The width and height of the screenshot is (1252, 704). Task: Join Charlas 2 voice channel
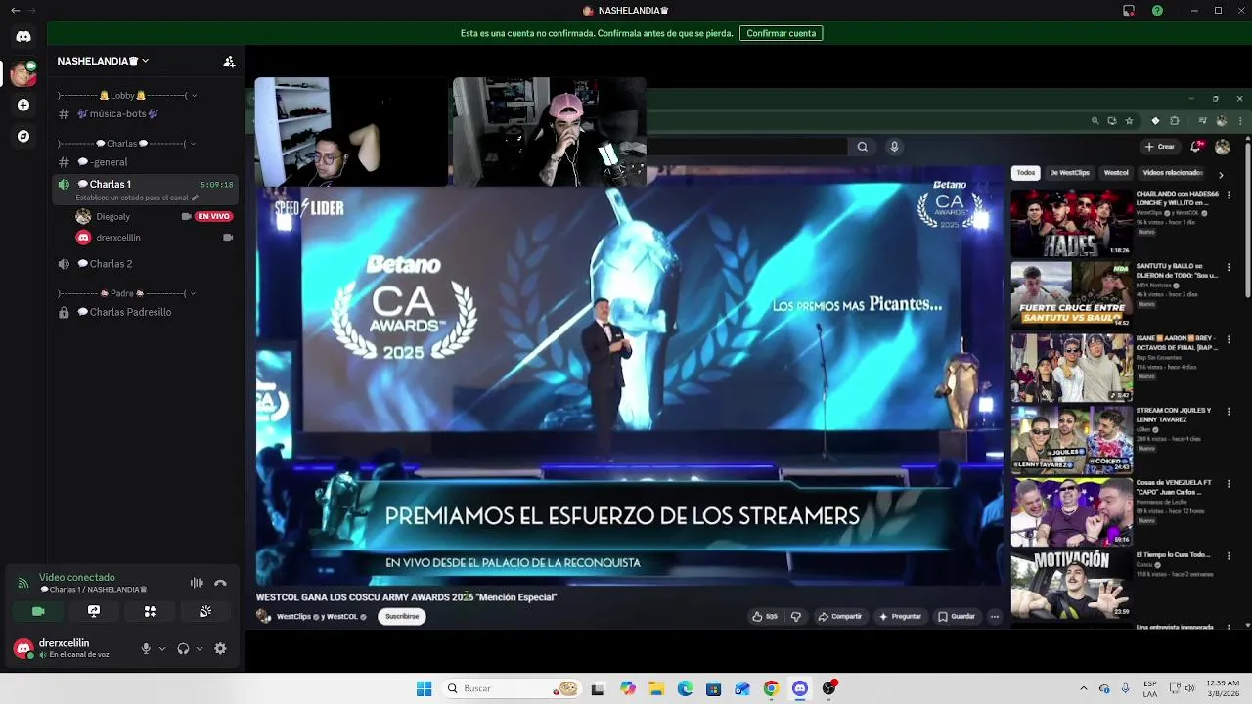point(147,264)
